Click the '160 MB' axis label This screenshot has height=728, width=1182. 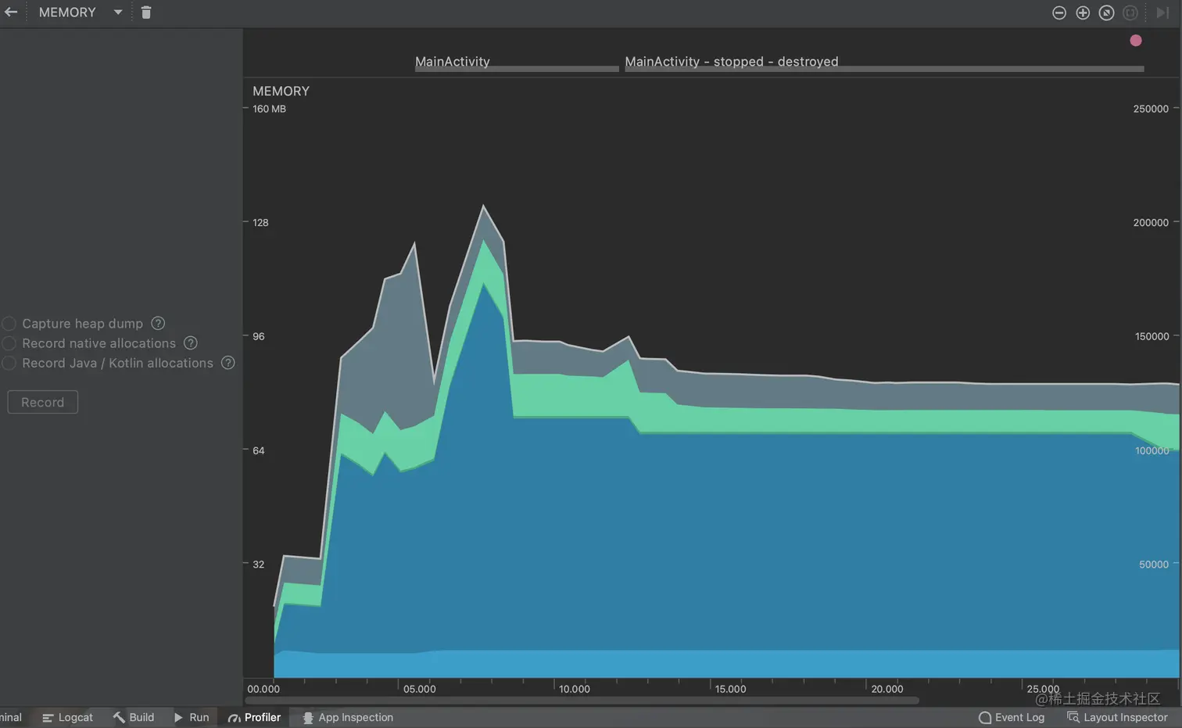(269, 109)
